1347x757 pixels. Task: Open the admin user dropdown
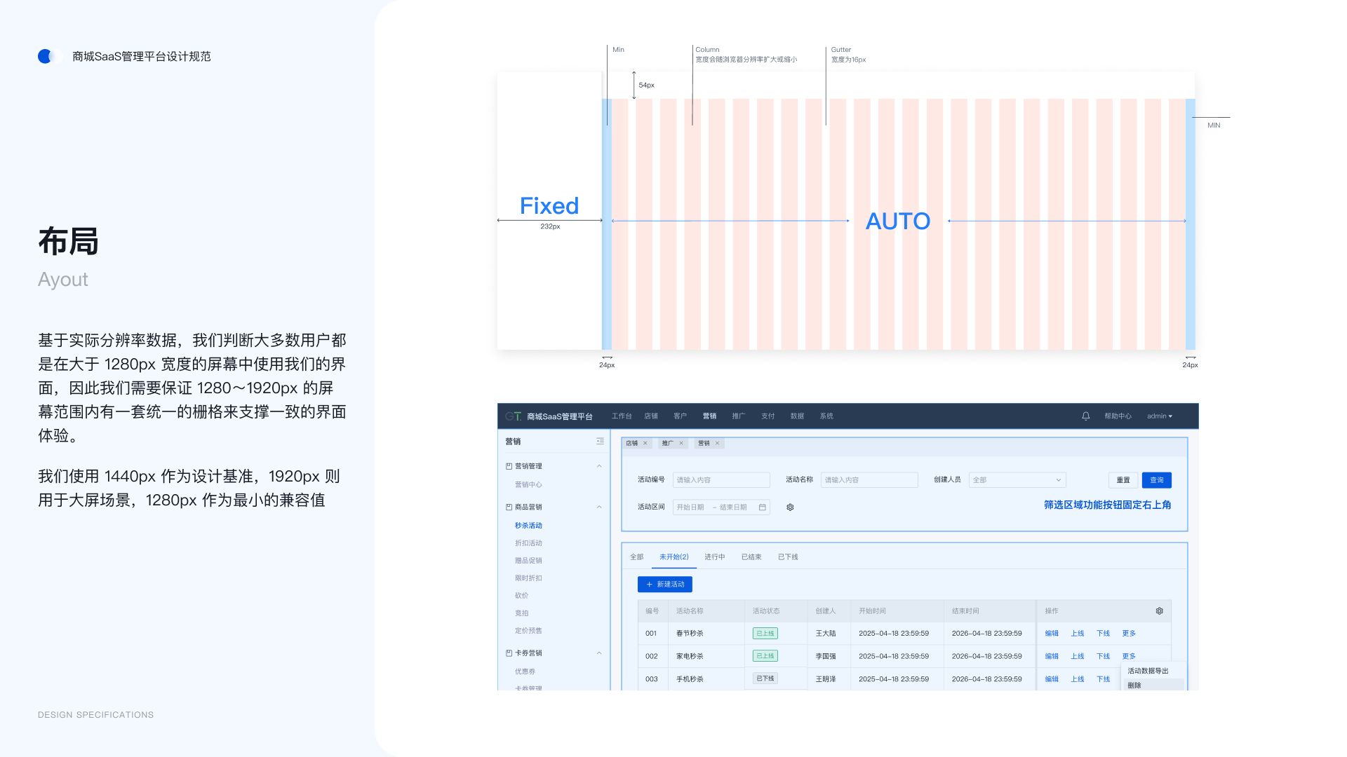point(1159,416)
